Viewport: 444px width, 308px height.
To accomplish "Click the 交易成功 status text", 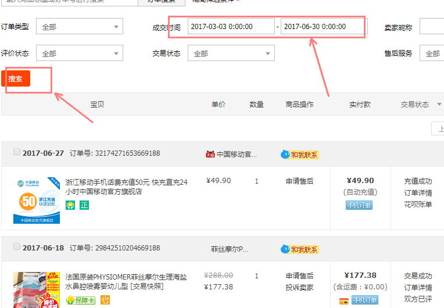I will click(x=418, y=276).
